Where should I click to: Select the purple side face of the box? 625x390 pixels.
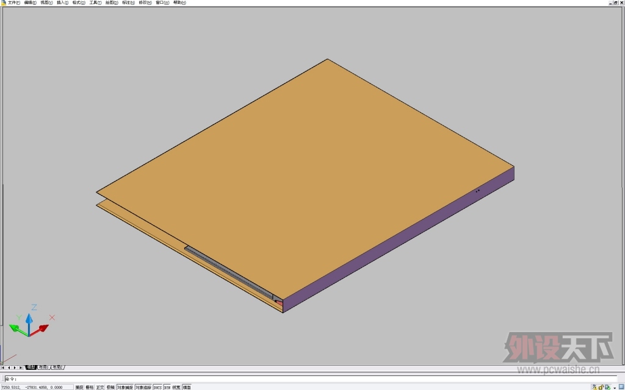[399, 239]
